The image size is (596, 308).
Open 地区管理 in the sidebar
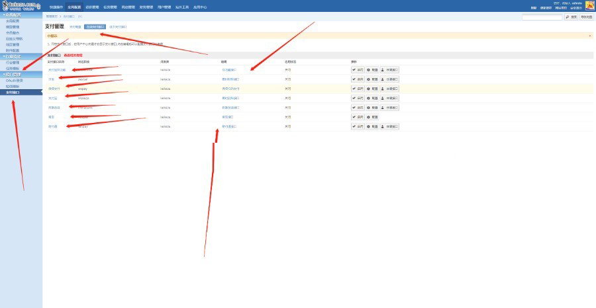pyautogui.click(x=13, y=44)
